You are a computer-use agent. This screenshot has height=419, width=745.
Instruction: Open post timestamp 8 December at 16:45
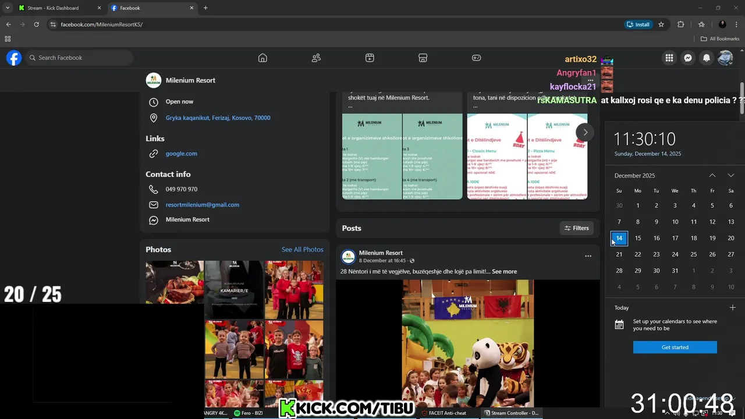pos(382,261)
